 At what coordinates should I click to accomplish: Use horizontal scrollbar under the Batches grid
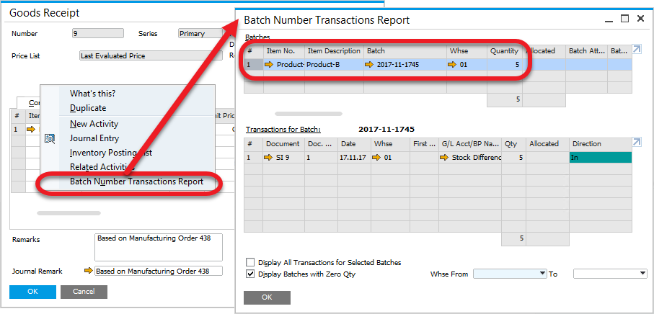[x=308, y=113]
